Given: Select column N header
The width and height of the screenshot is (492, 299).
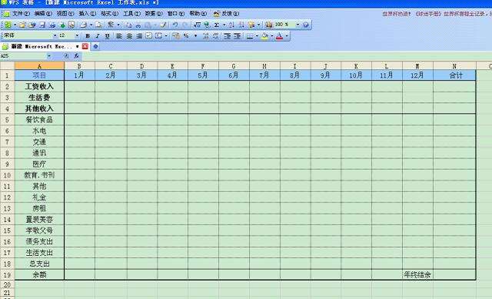Looking at the screenshot, I should (x=454, y=66).
